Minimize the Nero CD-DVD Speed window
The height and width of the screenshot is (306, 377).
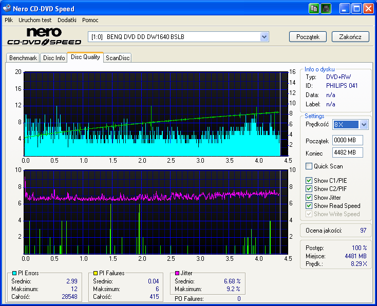pyautogui.click(x=344, y=9)
